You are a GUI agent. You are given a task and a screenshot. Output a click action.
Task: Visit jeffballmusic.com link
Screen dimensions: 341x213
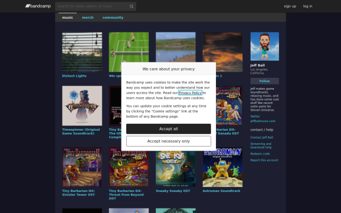click(263, 121)
